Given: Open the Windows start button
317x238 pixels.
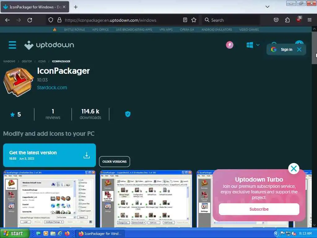Looking at the screenshot, I should pyautogui.click(x=15, y=233).
